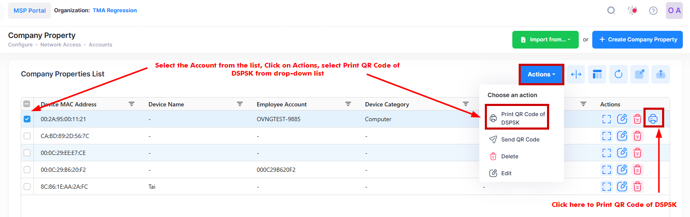Click the column settings icon

click(x=597, y=74)
